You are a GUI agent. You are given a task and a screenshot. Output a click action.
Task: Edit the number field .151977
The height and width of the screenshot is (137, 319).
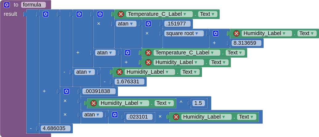[178, 24]
